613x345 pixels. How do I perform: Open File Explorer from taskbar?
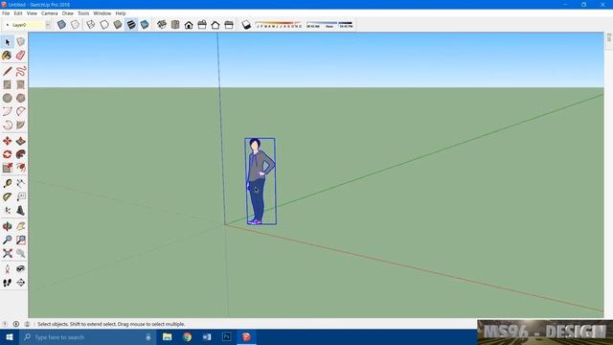click(168, 336)
